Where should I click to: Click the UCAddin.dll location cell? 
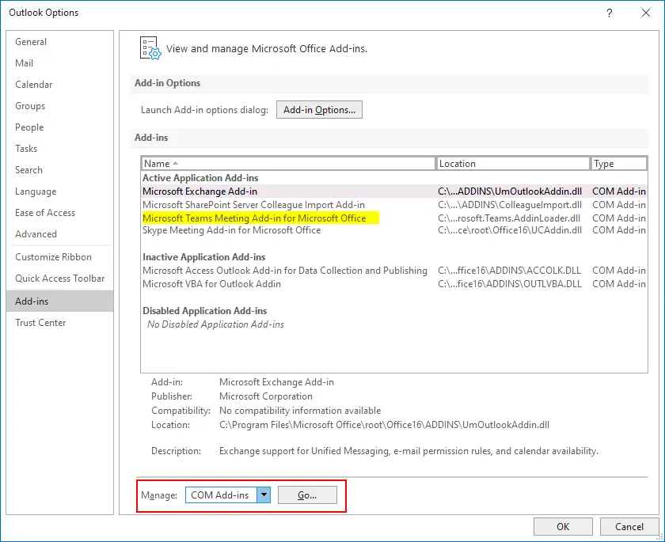click(510, 230)
